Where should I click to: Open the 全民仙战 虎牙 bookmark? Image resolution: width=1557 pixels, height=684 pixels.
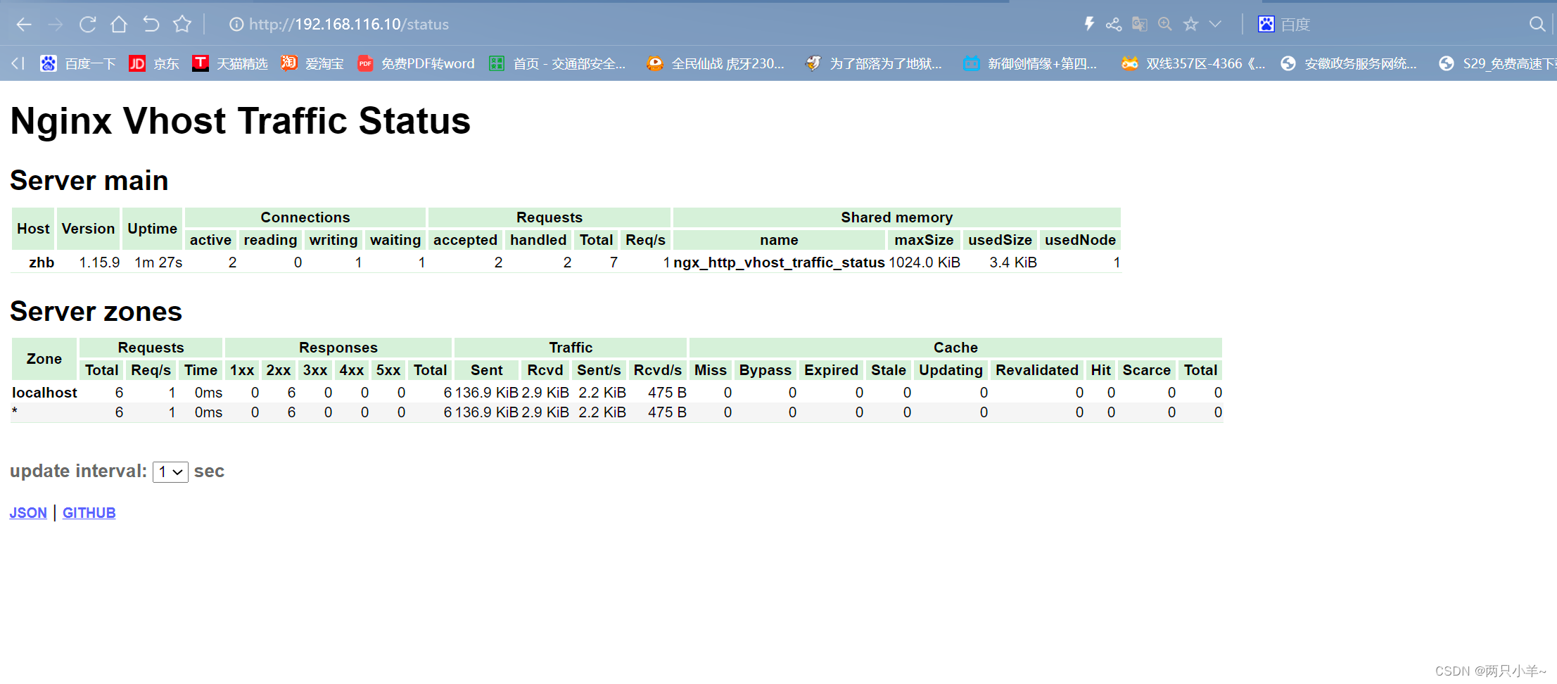[x=716, y=63]
